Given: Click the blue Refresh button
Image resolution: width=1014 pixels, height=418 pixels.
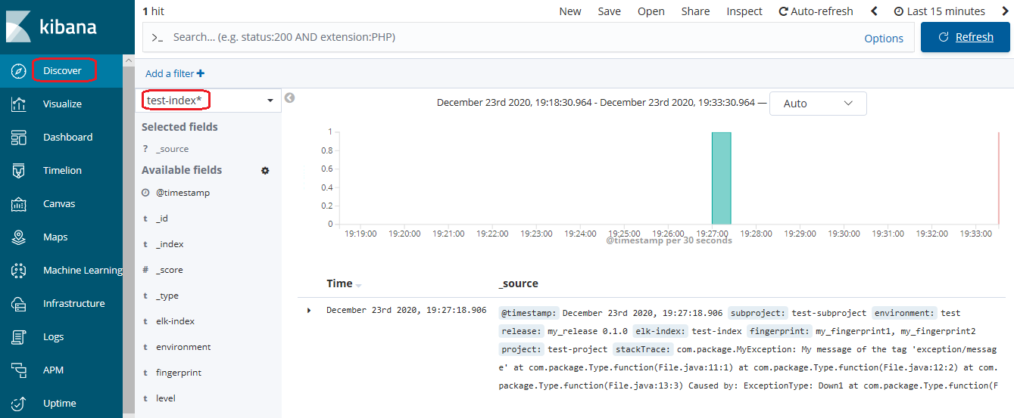Looking at the screenshot, I should pos(965,37).
